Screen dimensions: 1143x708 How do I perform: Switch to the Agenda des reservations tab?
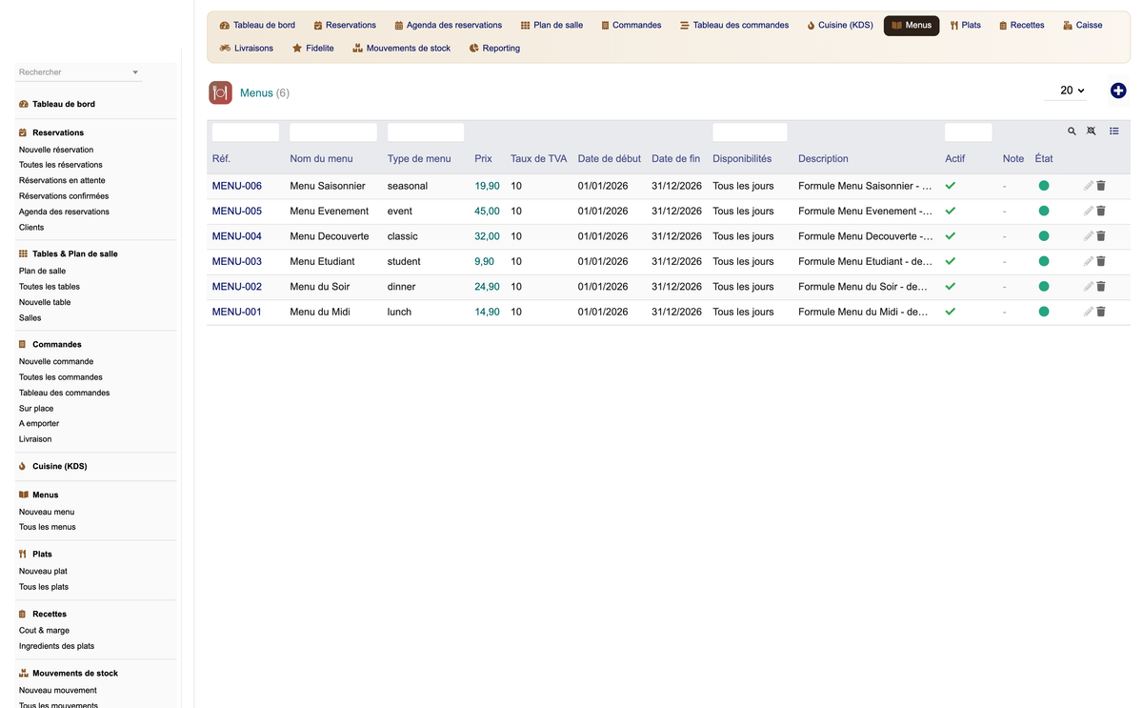[448, 25]
